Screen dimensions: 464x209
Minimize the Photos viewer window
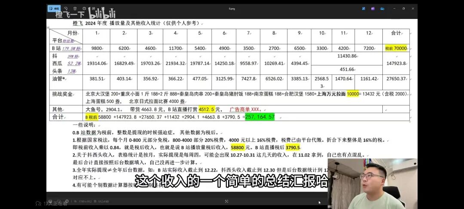pos(395,9)
